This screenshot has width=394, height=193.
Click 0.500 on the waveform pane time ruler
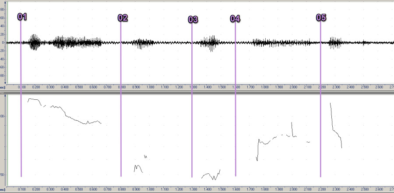tap(79, 87)
